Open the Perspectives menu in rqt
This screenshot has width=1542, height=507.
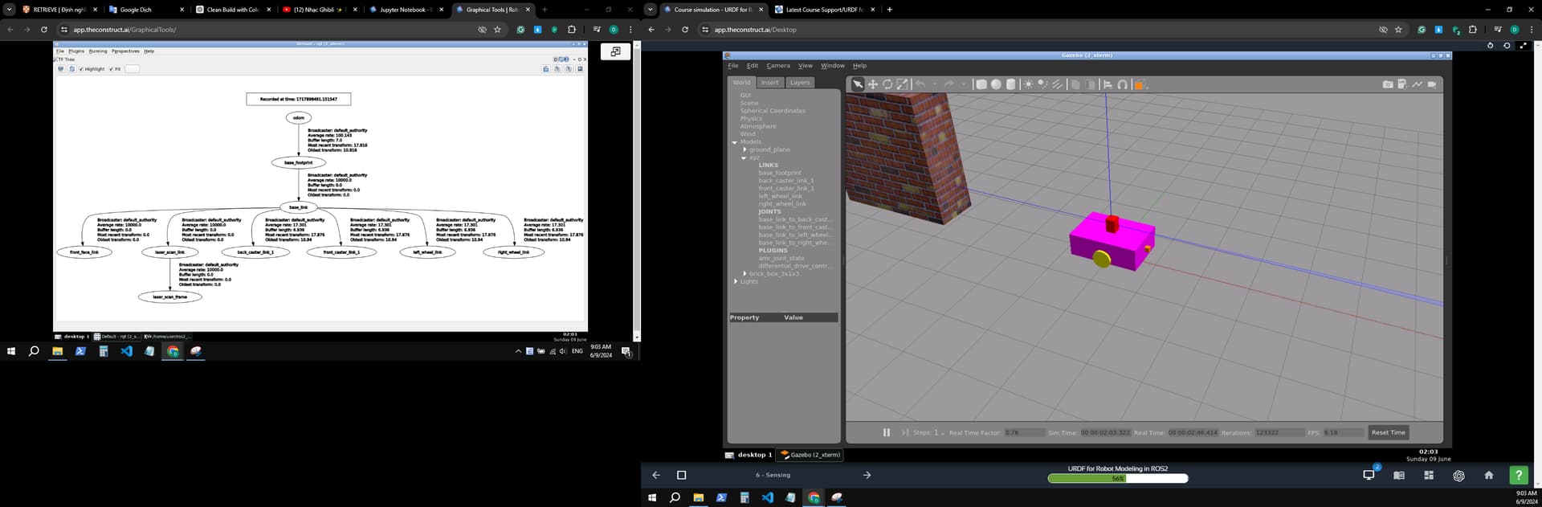pos(125,51)
